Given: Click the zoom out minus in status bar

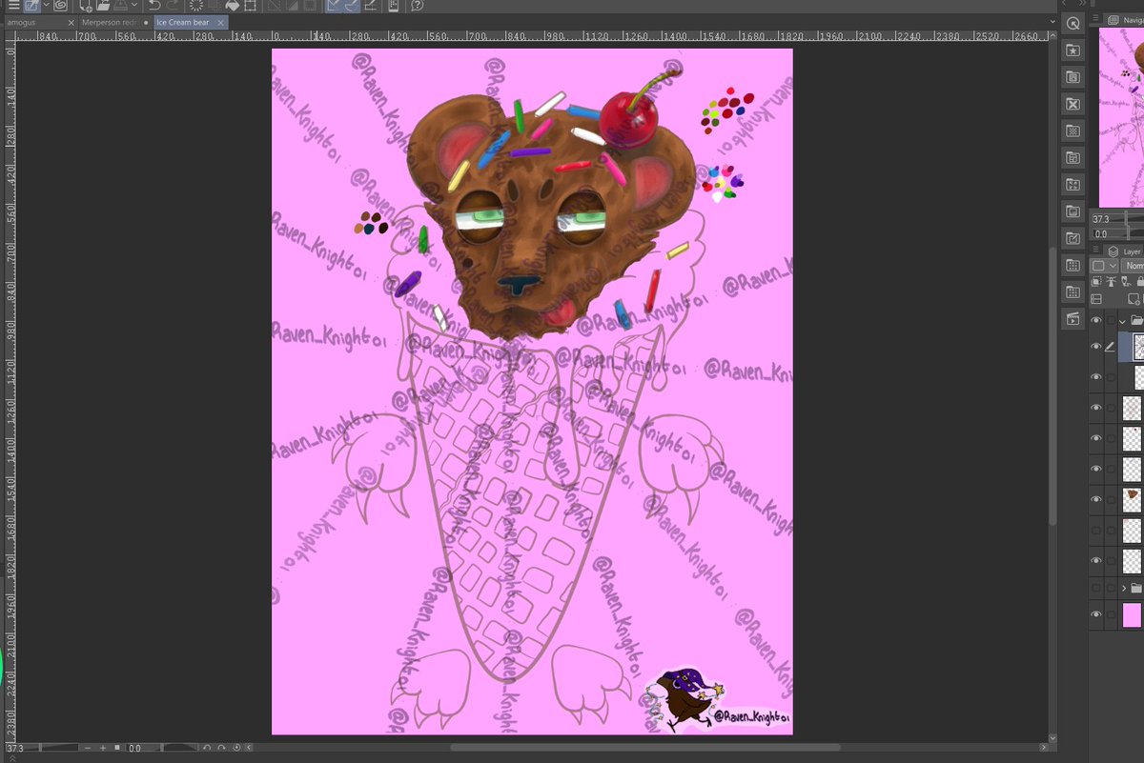Looking at the screenshot, I should (88, 749).
